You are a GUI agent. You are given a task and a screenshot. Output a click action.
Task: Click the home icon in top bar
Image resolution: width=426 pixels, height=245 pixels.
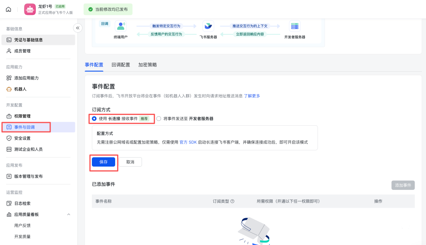click(9, 9)
